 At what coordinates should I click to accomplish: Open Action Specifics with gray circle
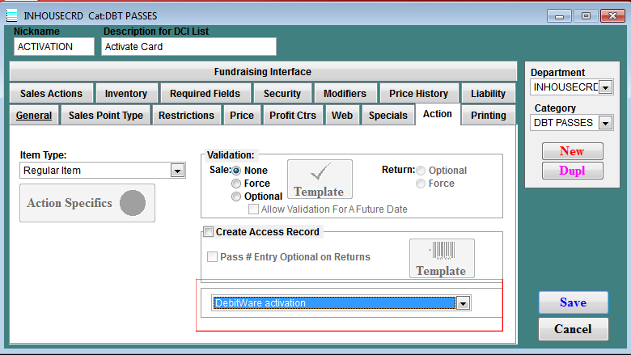pyautogui.click(x=87, y=203)
